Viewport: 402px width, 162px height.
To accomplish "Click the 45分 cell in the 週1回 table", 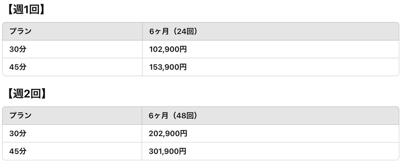I will point(72,67).
